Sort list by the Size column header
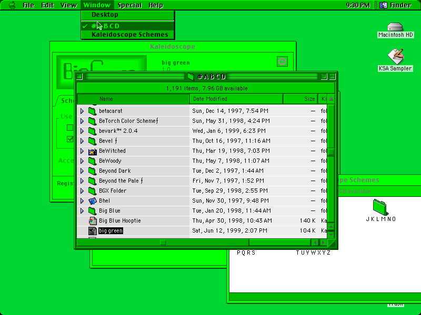Screen dimensions: 421x315 tap(300, 99)
